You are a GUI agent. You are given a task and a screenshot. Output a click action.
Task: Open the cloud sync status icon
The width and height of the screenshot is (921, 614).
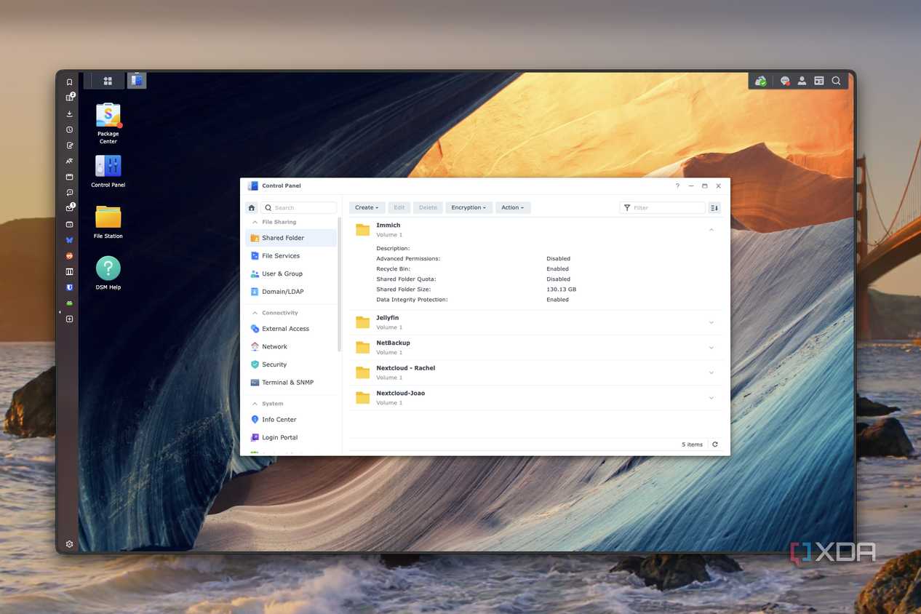pyautogui.click(x=760, y=81)
